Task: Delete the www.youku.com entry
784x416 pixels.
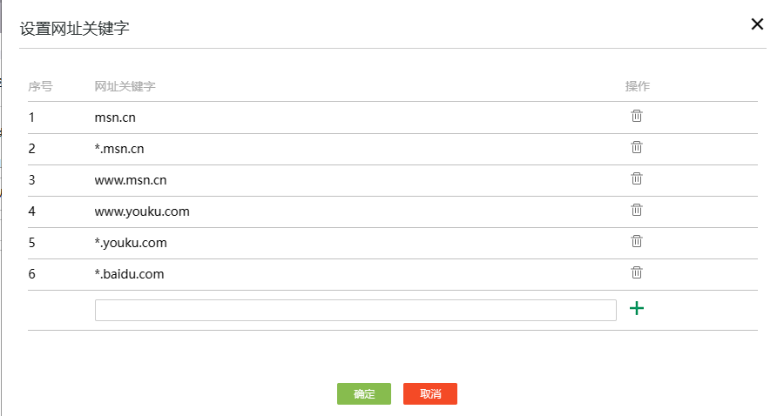Action: tap(637, 210)
